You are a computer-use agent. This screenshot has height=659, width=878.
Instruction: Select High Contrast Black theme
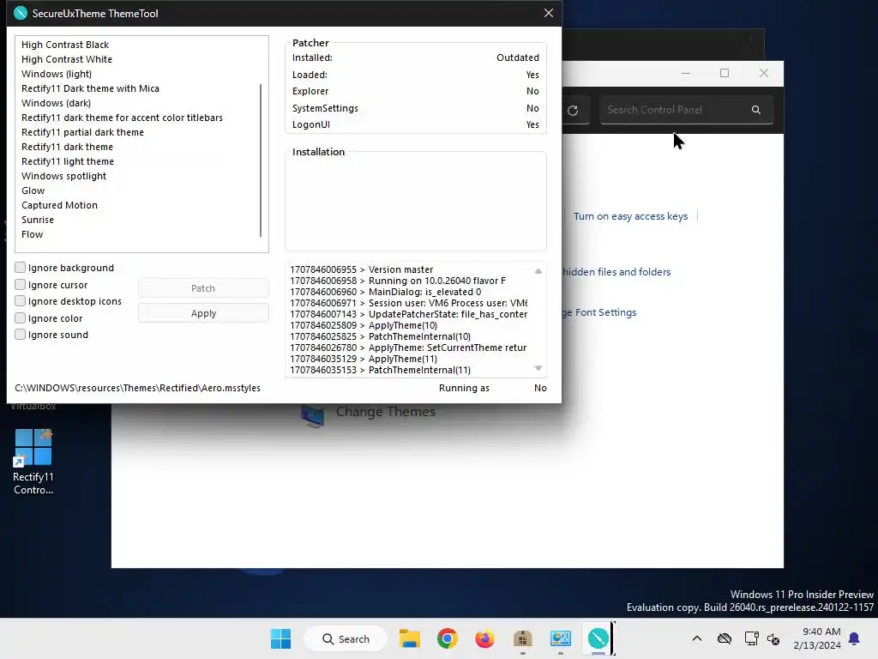[x=65, y=45]
